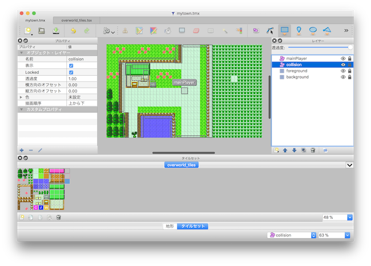Switch to the タイルセット tab
This screenshot has height=266, width=371.
coord(192,226)
